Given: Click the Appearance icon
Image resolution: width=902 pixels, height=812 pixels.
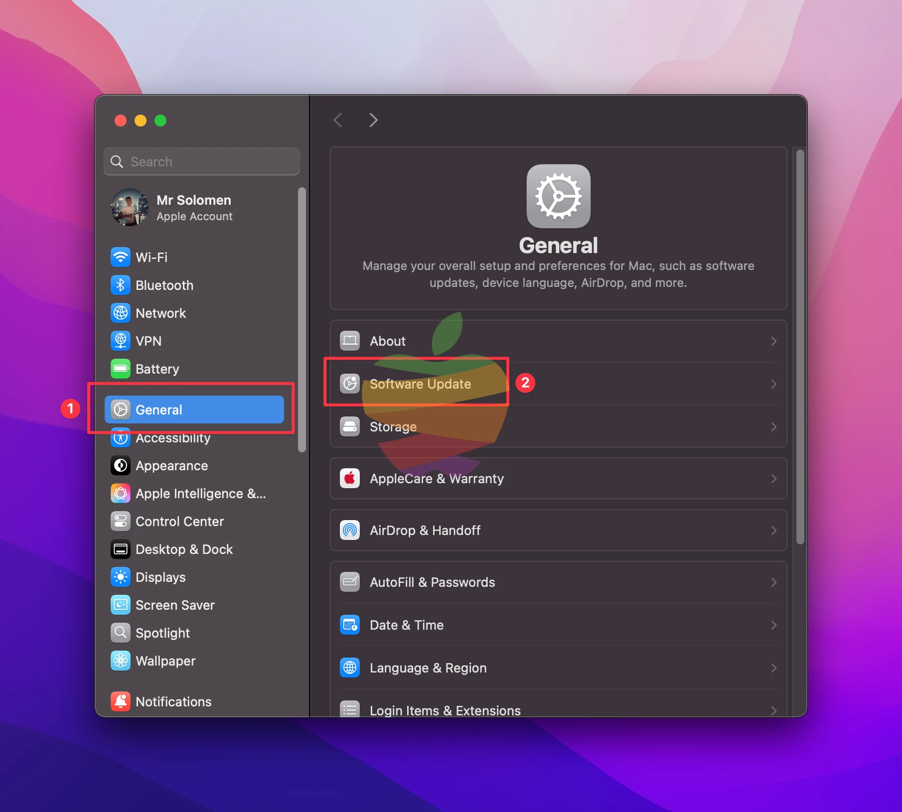Looking at the screenshot, I should point(121,466).
